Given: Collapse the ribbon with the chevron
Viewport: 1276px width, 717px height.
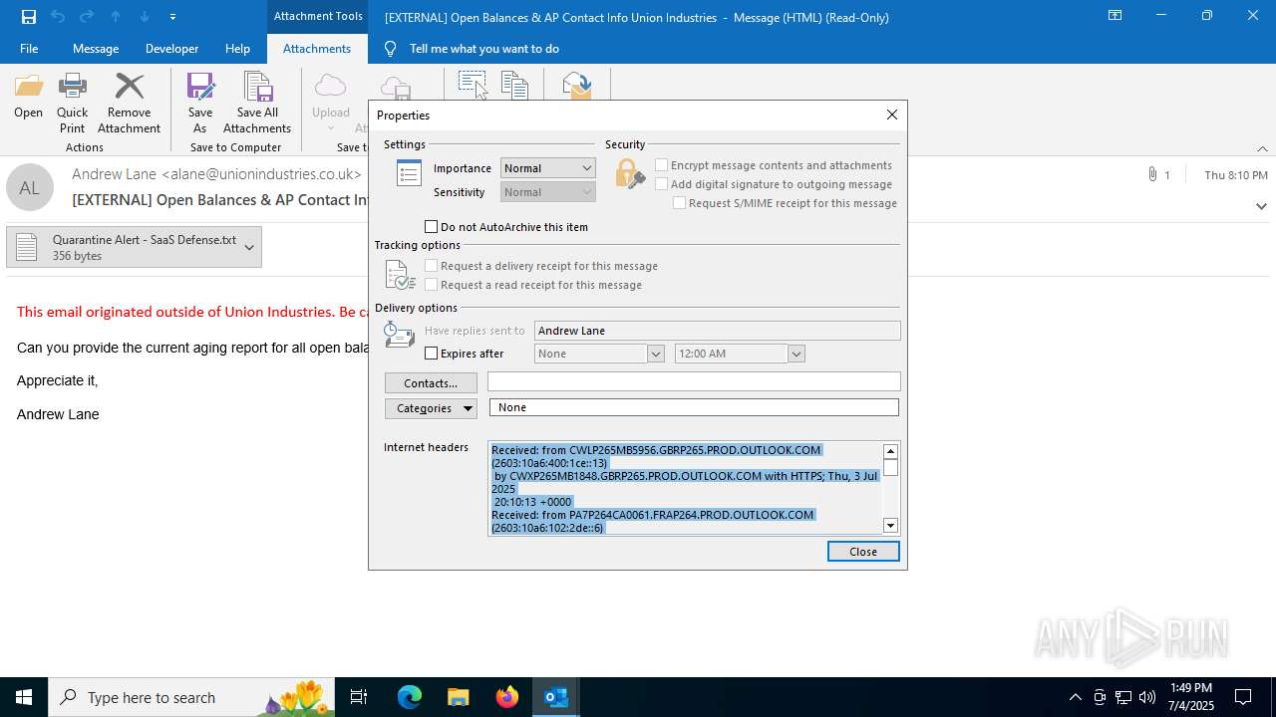Looking at the screenshot, I should pos(1262,148).
